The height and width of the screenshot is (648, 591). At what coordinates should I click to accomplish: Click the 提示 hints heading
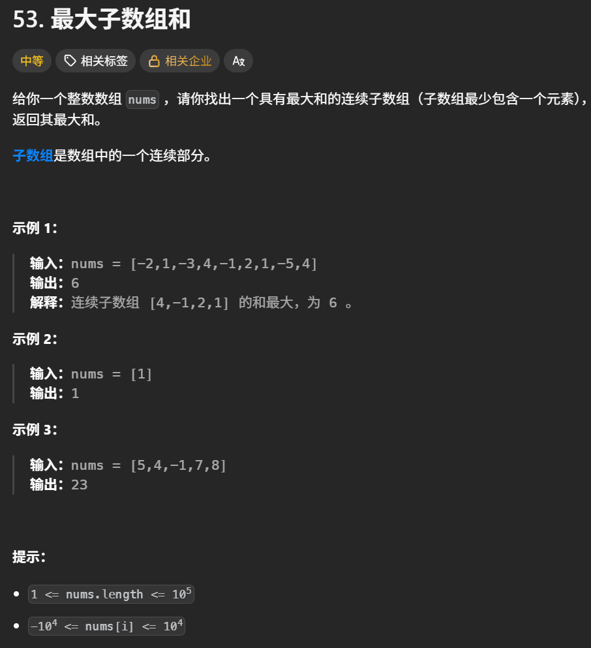tap(29, 557)
